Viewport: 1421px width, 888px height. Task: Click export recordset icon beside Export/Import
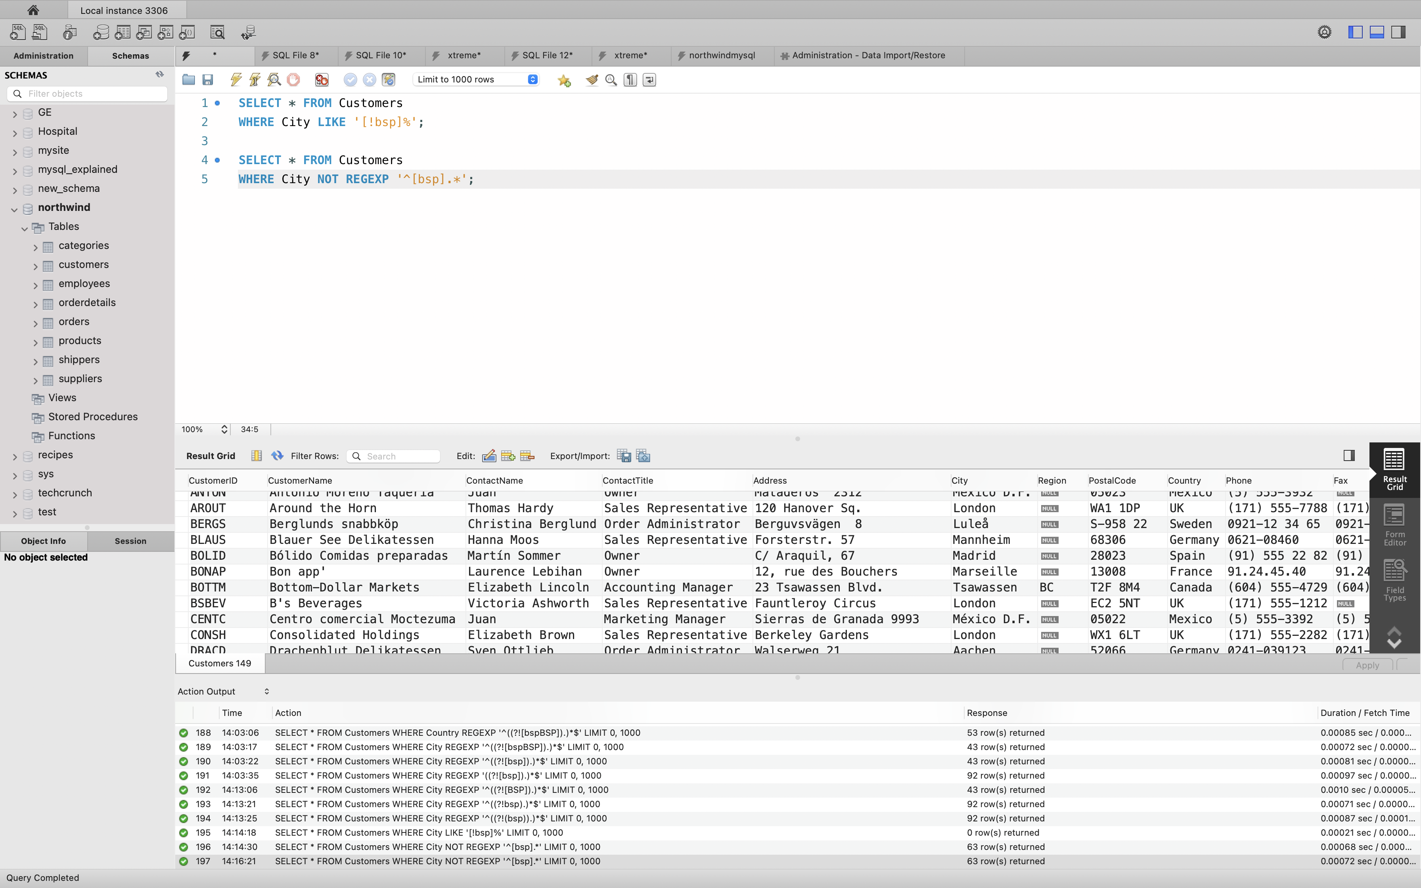tap(624, 456)
